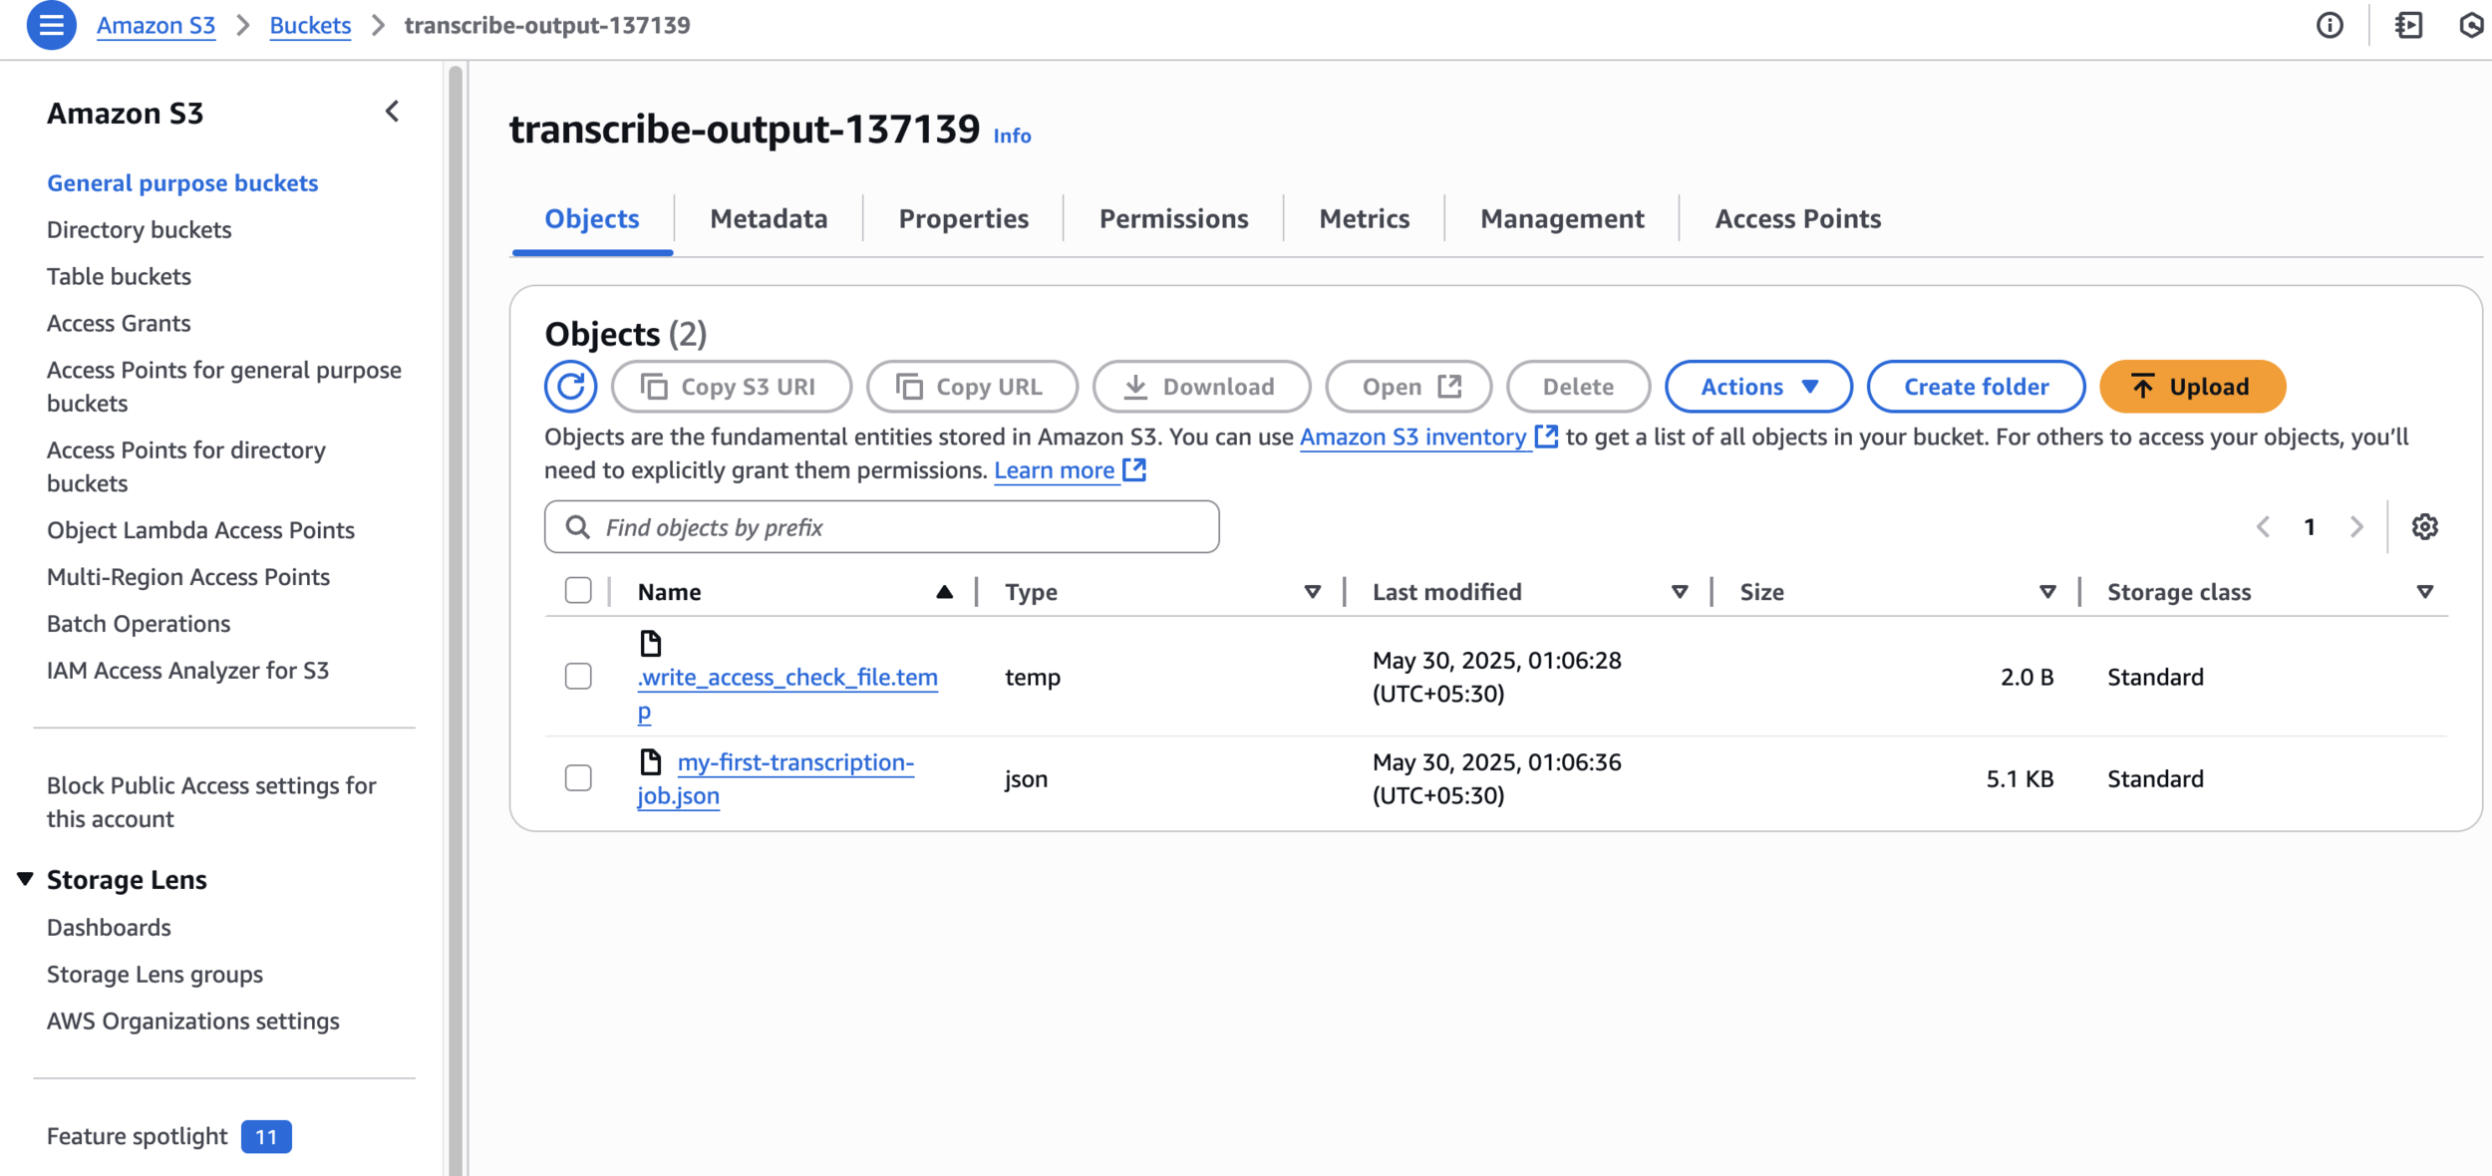Open the CloudShell panel icon in header
This screenshot has width=2492, height=1176.
[2408, 25]
